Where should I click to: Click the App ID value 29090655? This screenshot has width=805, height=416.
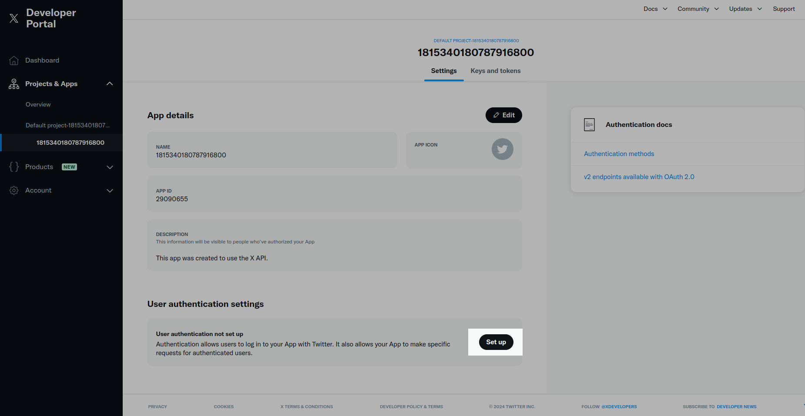tap(172, 199)
